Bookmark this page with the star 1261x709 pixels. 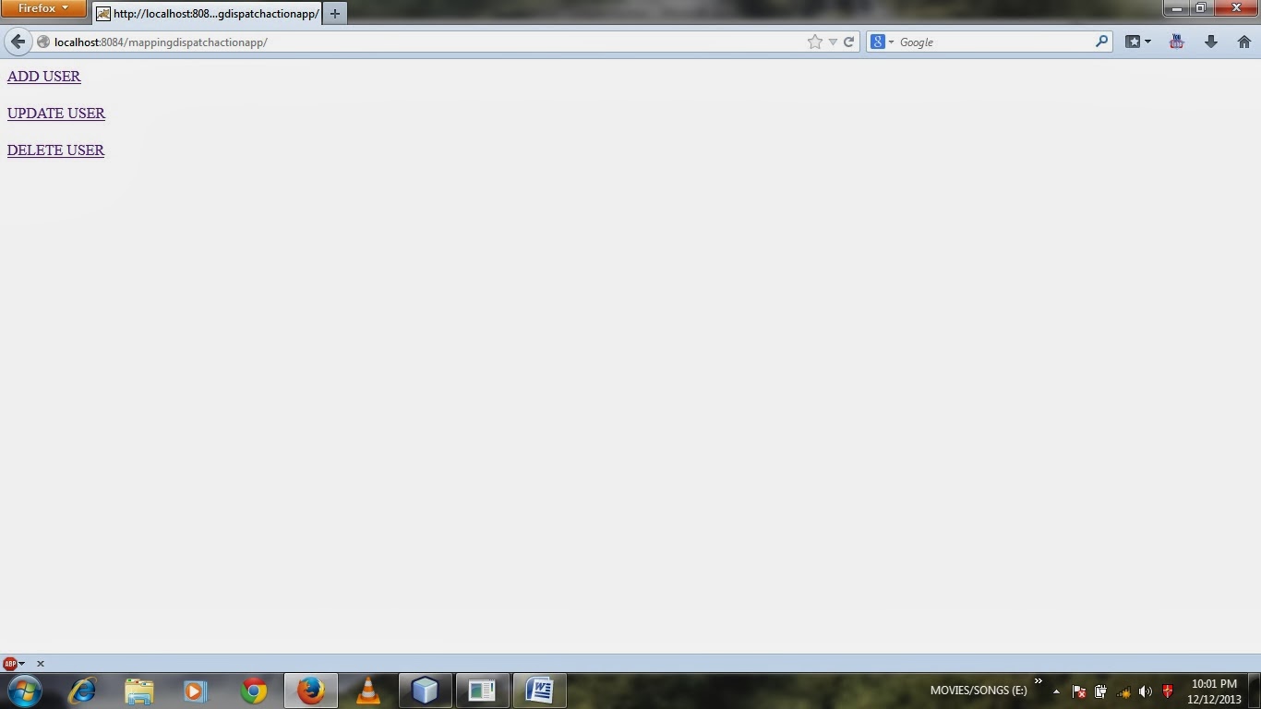tap(814, 42)
